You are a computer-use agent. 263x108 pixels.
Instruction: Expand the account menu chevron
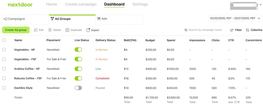tap(260, 5)
